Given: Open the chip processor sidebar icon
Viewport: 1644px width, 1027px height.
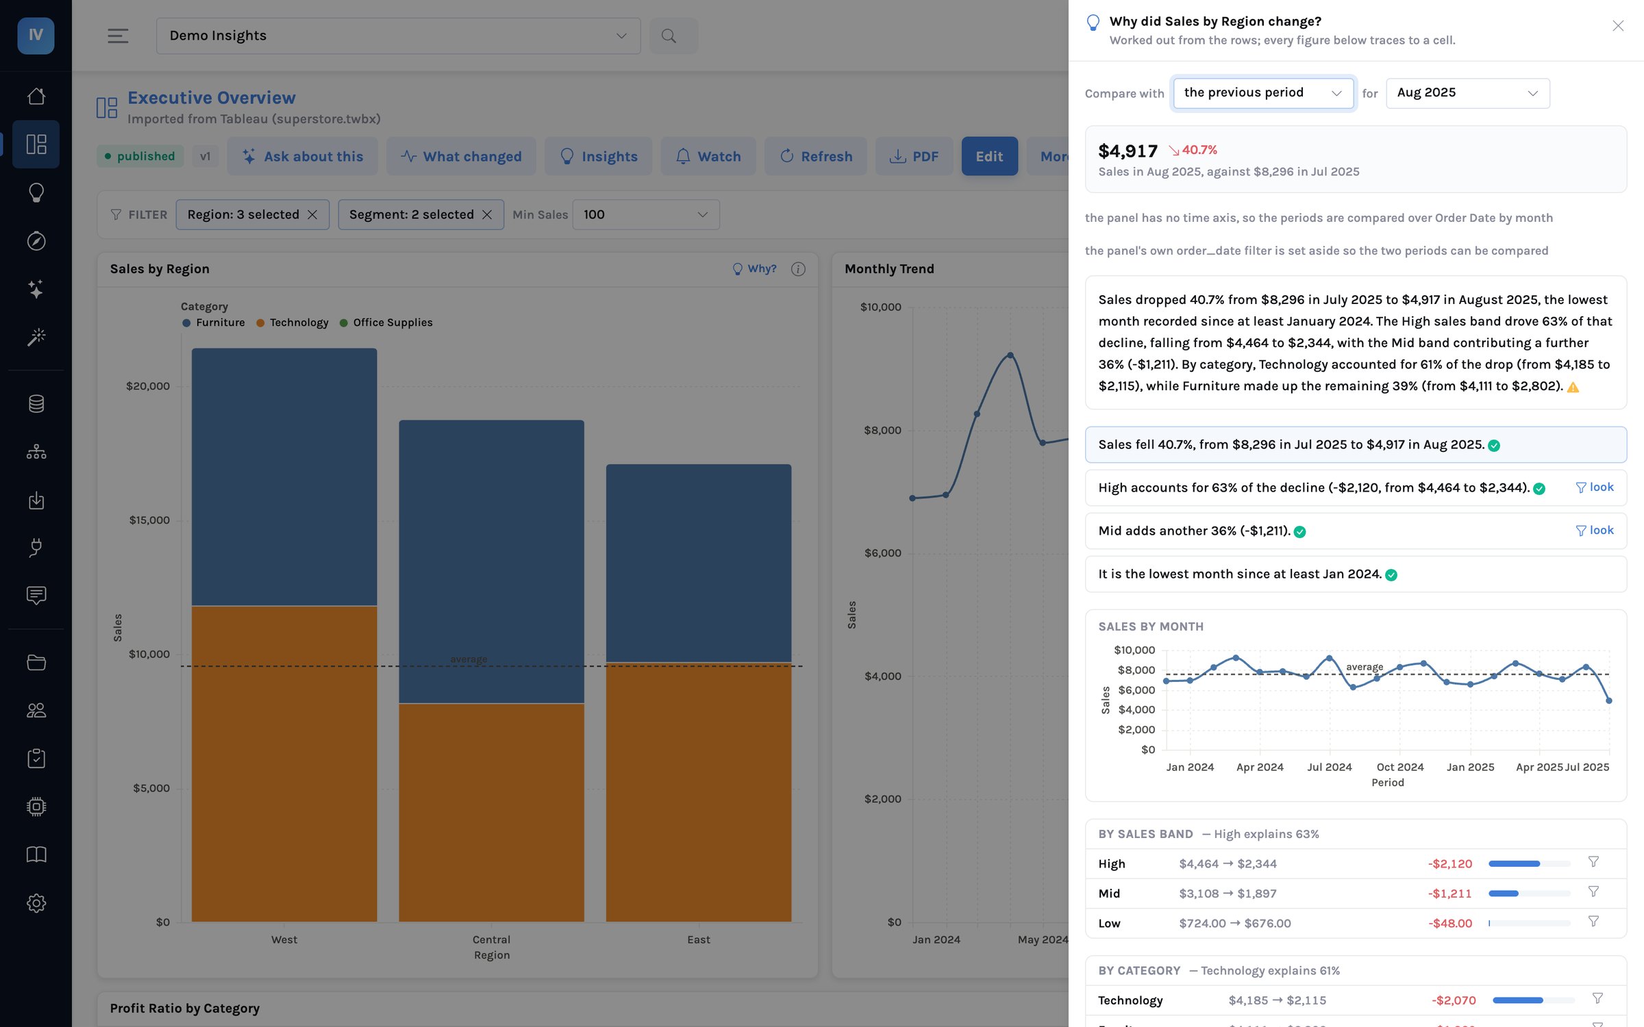Looking at the screenshot, I should click(x=36, y=807).
